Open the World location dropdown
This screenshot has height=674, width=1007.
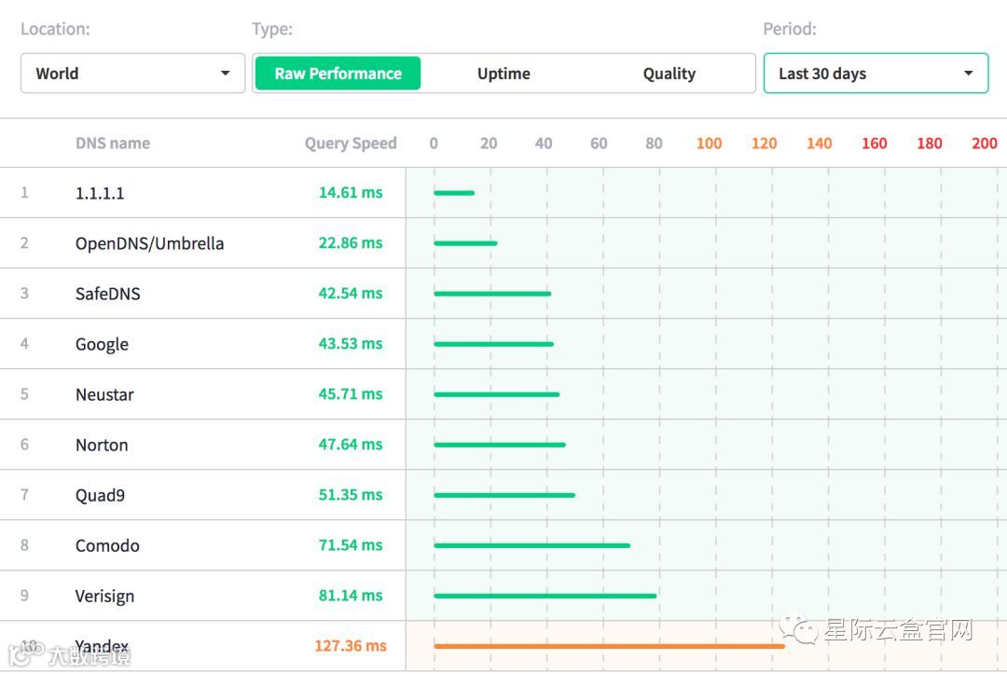133,73
